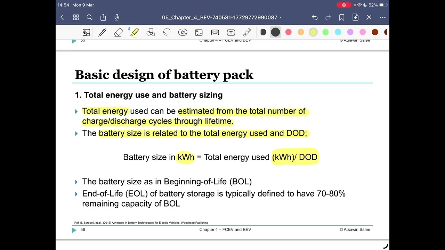Click highlighted 'kWh' in the battery size formula
The image size is (445, 250).
pos(186,157)
